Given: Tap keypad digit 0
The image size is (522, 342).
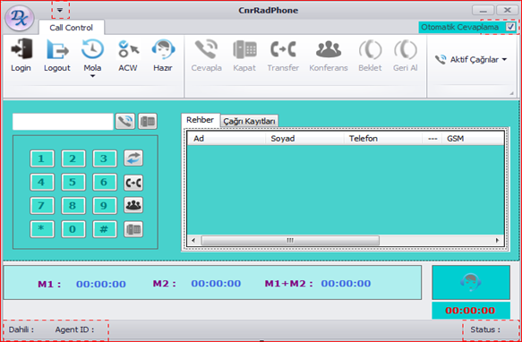Looking at the screenshot, I should coord(73,229).
